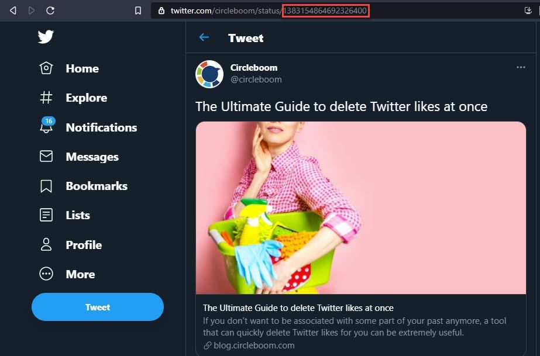540x356 pixels.
Task: Open Circleboom's profile avatar
Action: tap(209, 74)
